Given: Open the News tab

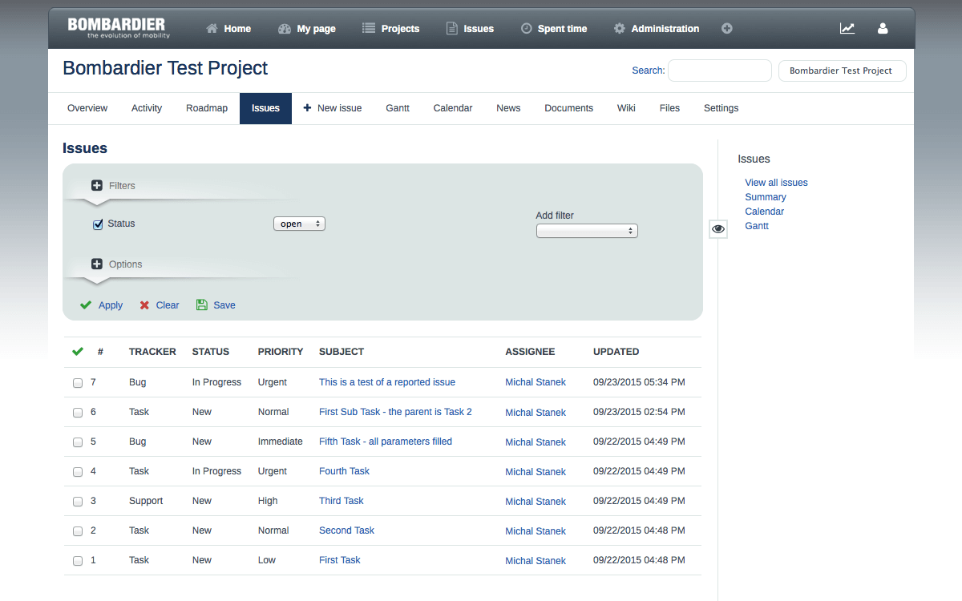Looking at the screenshot, I should coord(508,108).
